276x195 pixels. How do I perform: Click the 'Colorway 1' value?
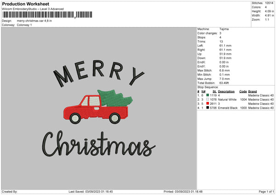click(24, 25)
